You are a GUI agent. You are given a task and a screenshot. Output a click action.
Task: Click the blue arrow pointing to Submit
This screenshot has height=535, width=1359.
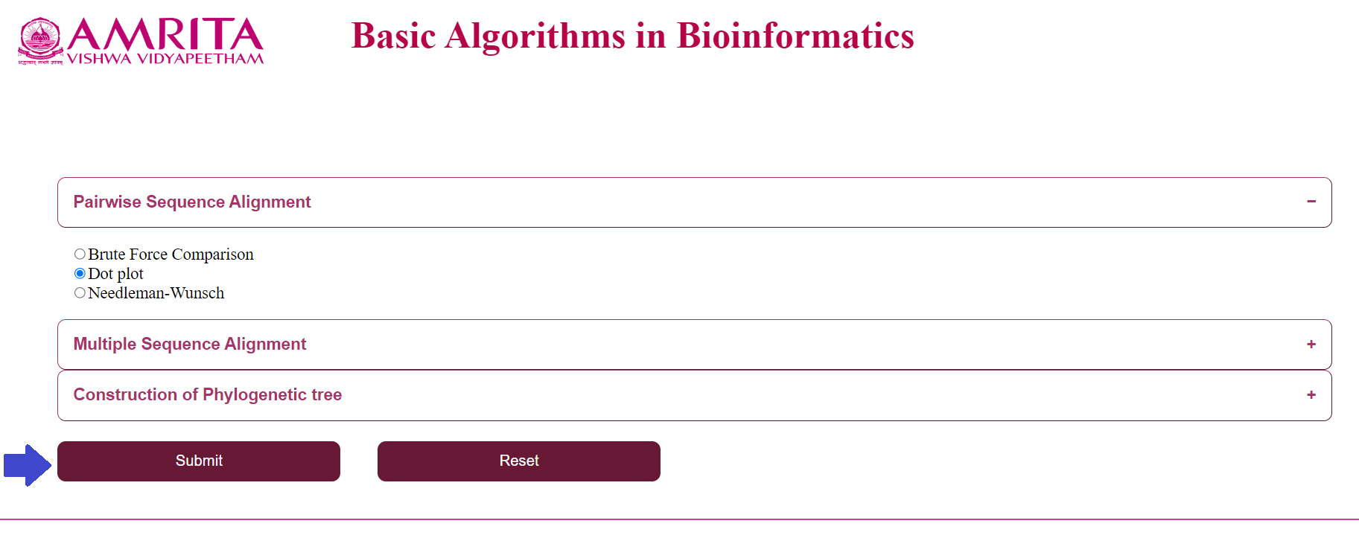click(28, 465)
